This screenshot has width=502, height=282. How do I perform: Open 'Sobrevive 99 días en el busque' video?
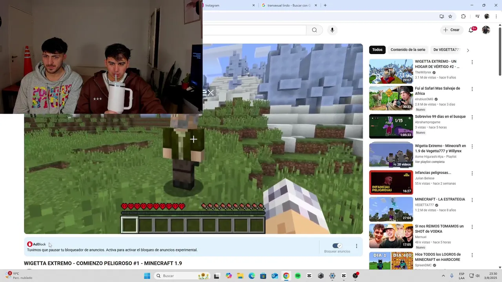440,117
